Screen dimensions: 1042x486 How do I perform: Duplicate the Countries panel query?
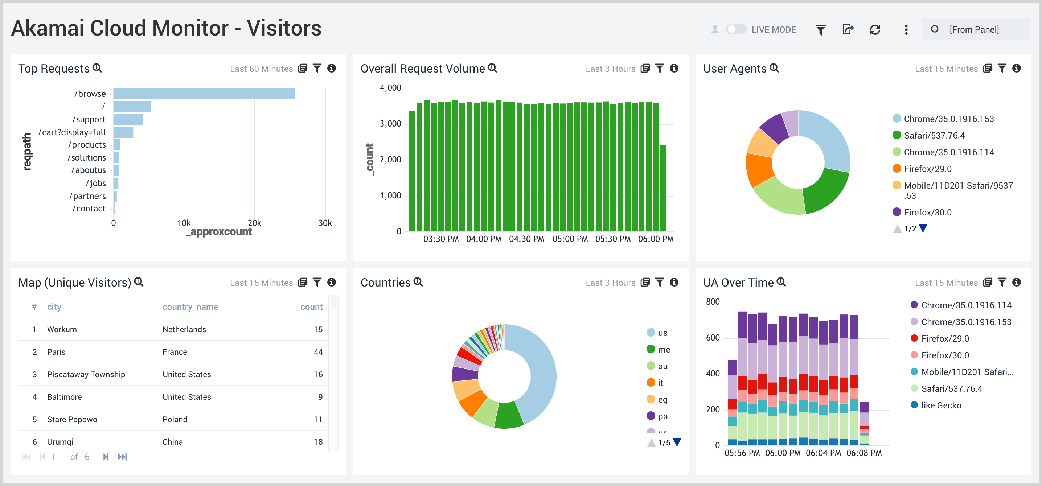[x=645, y=283]
